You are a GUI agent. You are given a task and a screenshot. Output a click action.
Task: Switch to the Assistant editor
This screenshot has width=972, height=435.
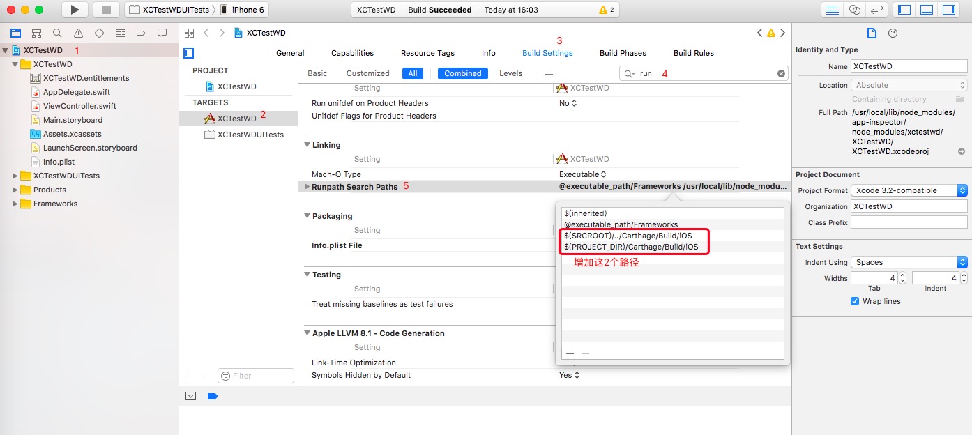854,10
